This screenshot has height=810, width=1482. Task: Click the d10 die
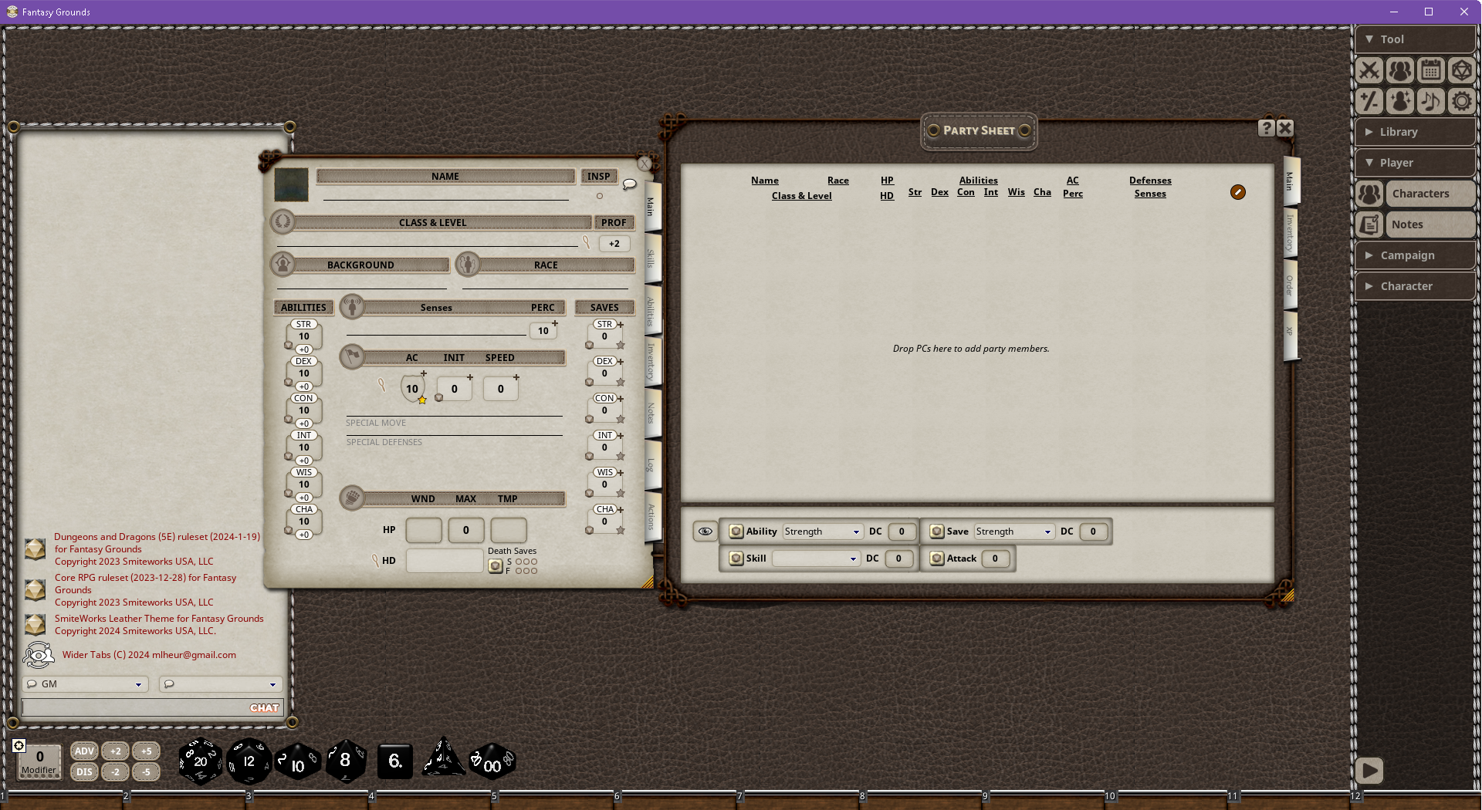[x=297, y=763]
